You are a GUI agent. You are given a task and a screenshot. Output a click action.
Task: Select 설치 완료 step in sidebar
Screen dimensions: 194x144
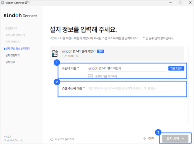click(x=10, y=62)
